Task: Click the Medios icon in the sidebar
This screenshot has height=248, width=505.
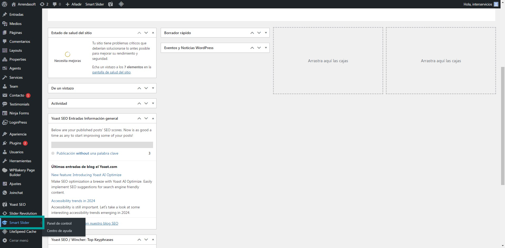Action: tap(5, 24)
